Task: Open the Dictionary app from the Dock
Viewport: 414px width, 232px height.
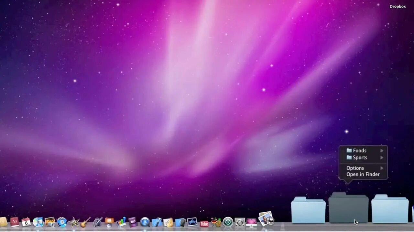Action: (x=14, y=222)
